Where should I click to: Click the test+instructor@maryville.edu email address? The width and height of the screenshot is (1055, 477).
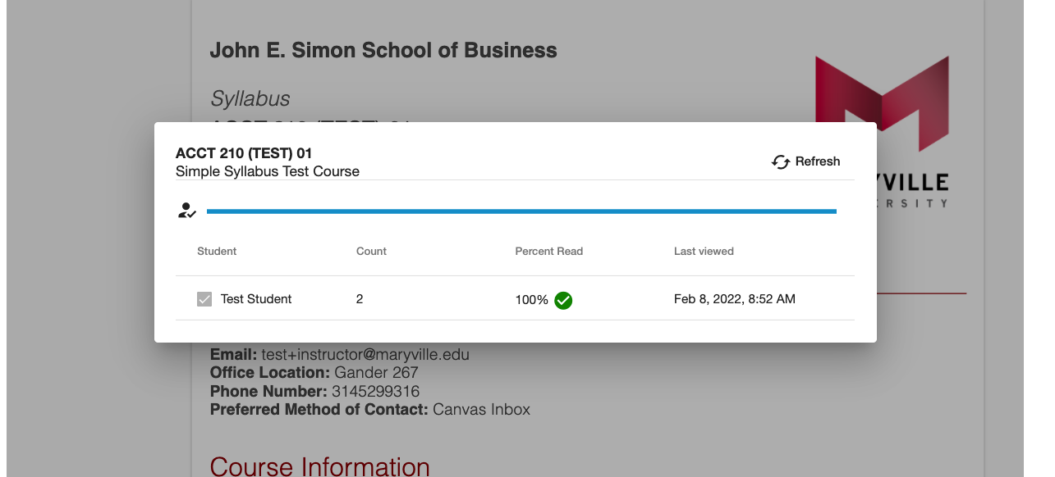(x=365, y=355)
